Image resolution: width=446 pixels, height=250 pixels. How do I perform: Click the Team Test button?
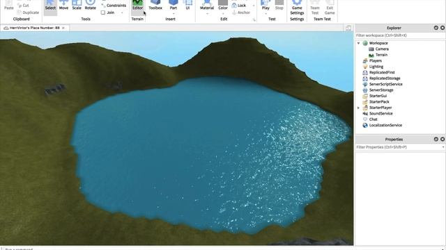click(x=314, y=8)
